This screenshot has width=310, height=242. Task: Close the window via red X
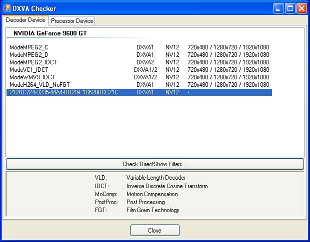[x=301, y=8]
